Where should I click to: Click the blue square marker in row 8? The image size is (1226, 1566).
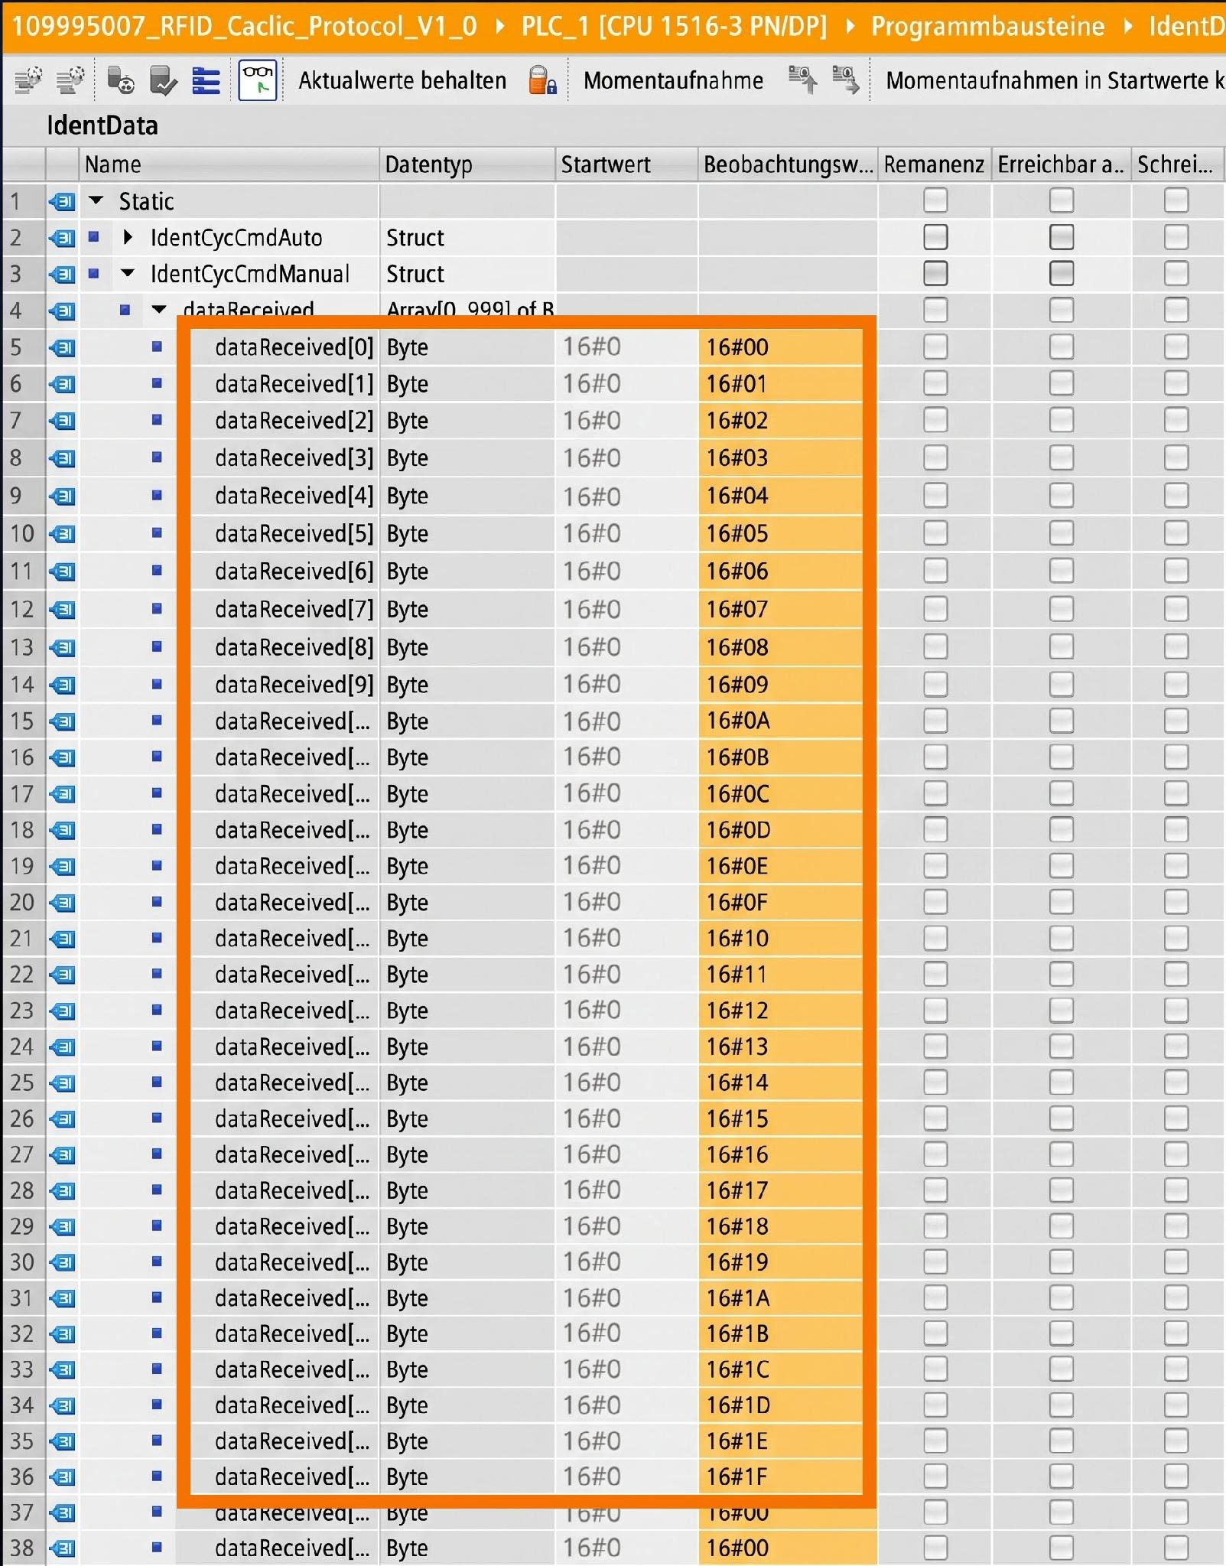pyautogui.click(x=157, y=457)
